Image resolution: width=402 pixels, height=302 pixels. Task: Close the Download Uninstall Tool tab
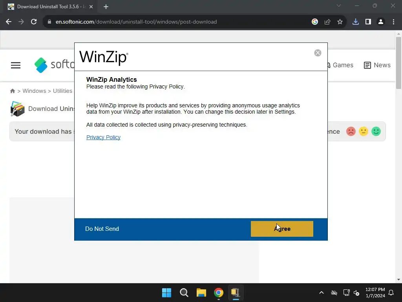[91, 7]
